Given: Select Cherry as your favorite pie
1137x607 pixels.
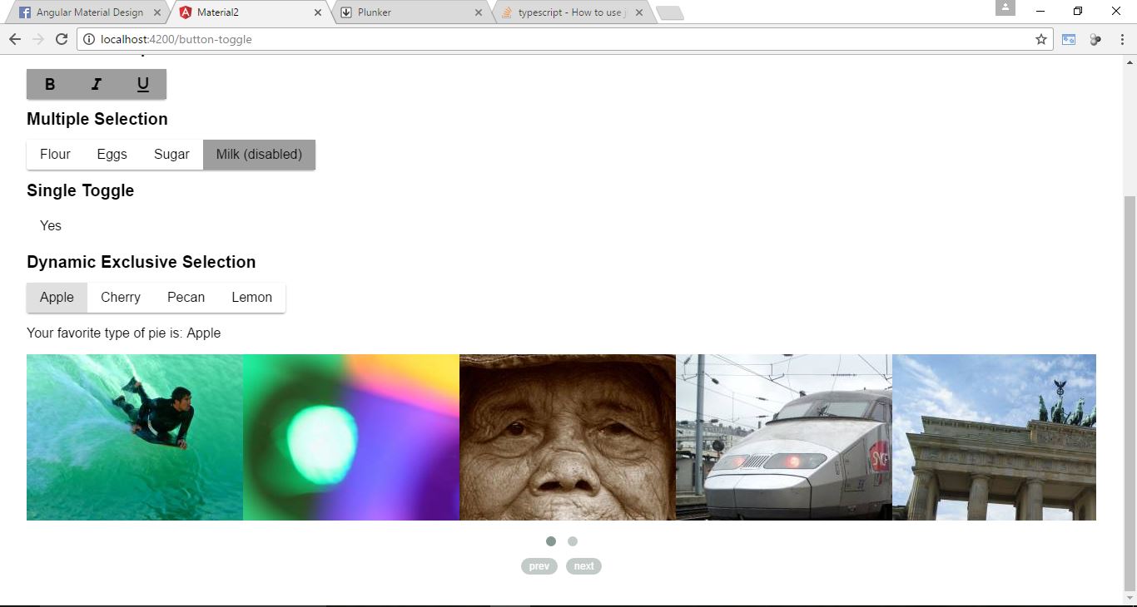Looking at the screenshot, I should coord(120,297).
